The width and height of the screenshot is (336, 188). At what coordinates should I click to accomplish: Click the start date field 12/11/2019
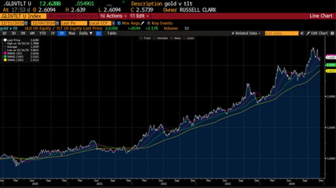click(12, 23)
